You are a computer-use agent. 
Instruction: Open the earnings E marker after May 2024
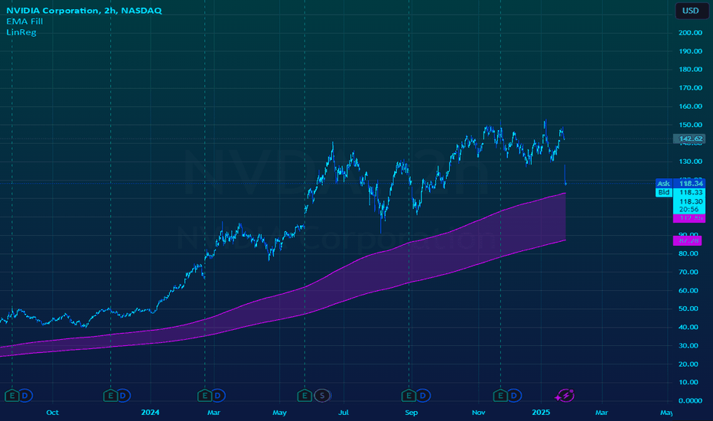[304, 396]
